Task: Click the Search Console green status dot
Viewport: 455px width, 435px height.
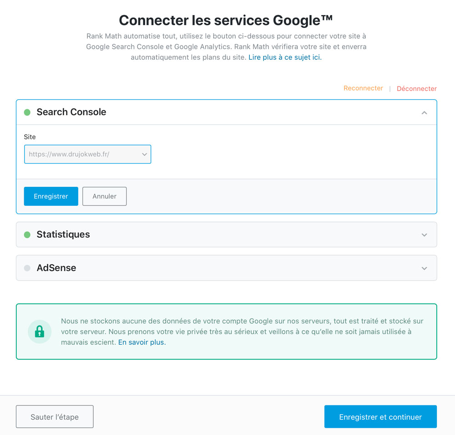Action: click(27, 113)
